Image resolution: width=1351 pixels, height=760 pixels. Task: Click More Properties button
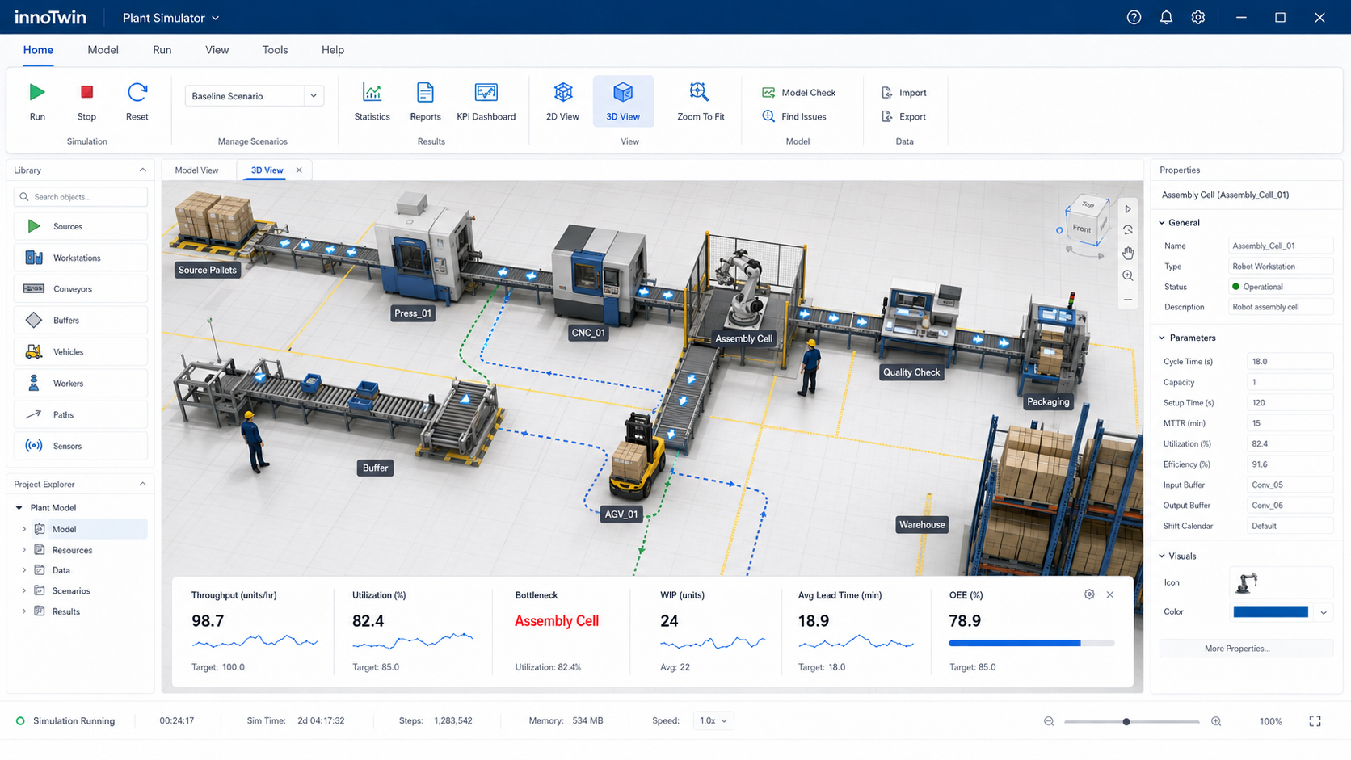(x=1246, y=649)
